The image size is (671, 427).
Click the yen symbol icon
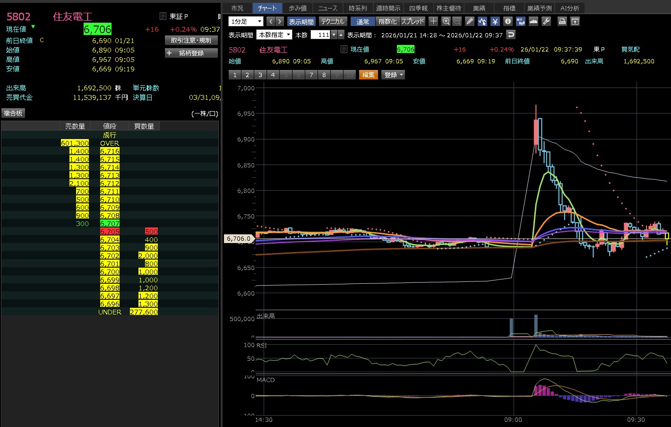(495, 21)
